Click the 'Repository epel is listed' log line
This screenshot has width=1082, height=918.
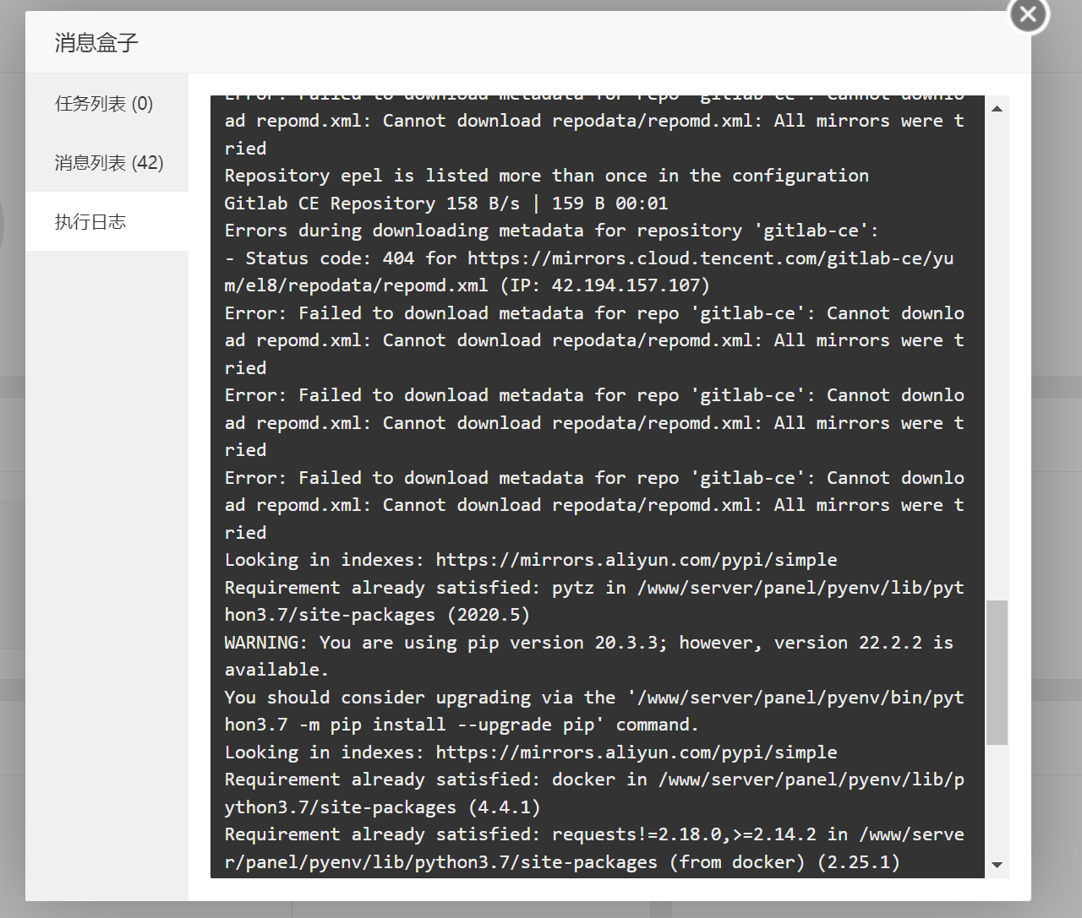pyautogui.click(x=546, y=176)
